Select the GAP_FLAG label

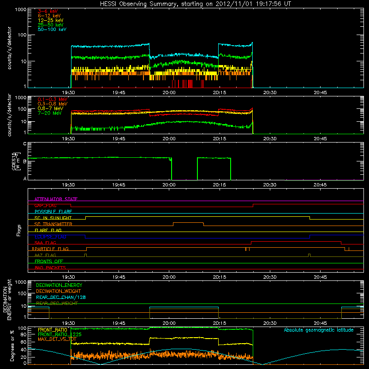pos(45,205)
